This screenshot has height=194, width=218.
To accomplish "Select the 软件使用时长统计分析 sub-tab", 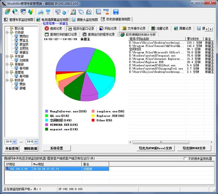I will click(x=138, y=35).
